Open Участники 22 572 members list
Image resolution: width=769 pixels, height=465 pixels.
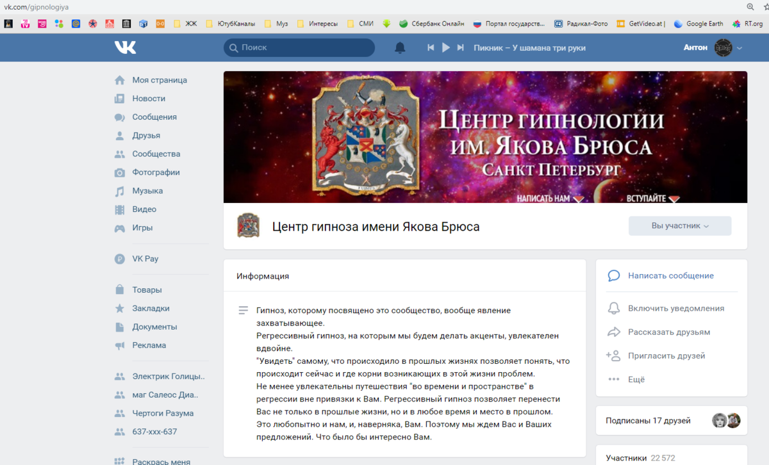(x=640, y=458)
